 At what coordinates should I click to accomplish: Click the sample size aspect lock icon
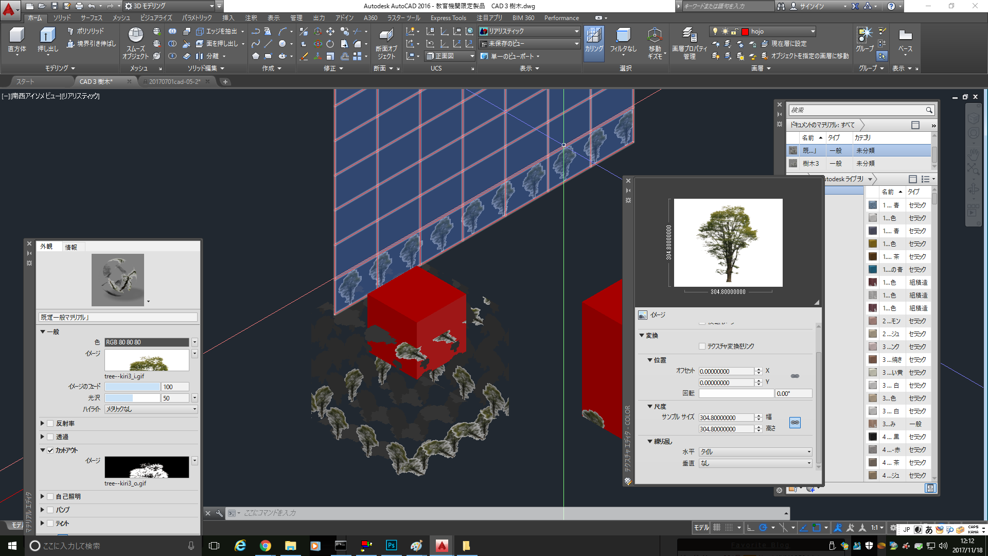tap(795, 423)
